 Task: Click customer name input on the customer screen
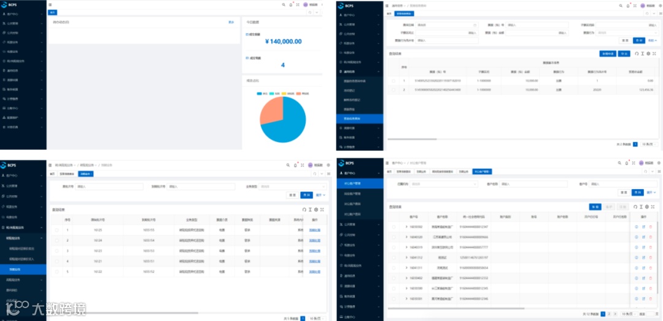[x=532, y=184]
